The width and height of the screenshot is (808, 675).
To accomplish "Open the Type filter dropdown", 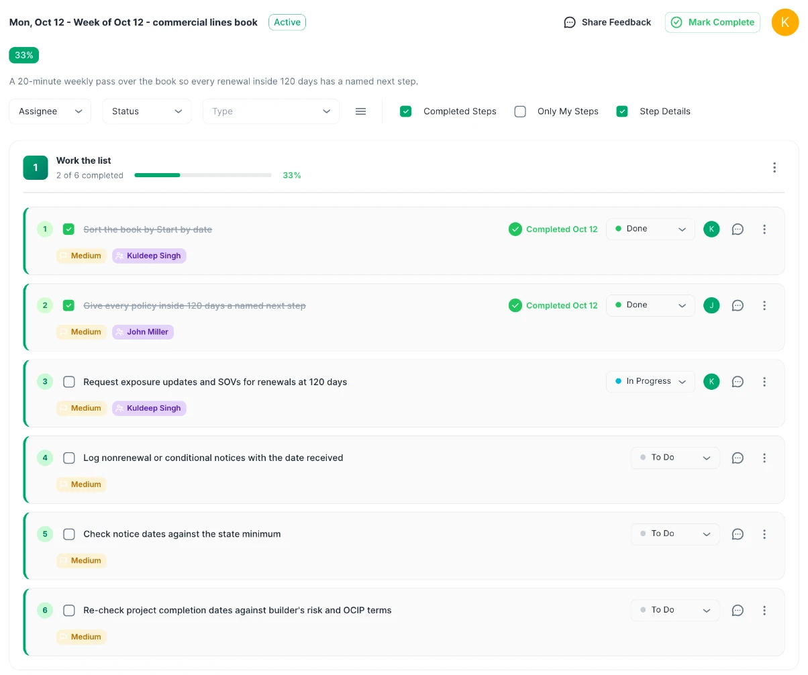I will 271,111.
